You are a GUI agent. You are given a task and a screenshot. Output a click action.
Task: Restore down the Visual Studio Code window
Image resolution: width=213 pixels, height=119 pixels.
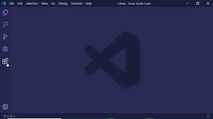point(198,4)
